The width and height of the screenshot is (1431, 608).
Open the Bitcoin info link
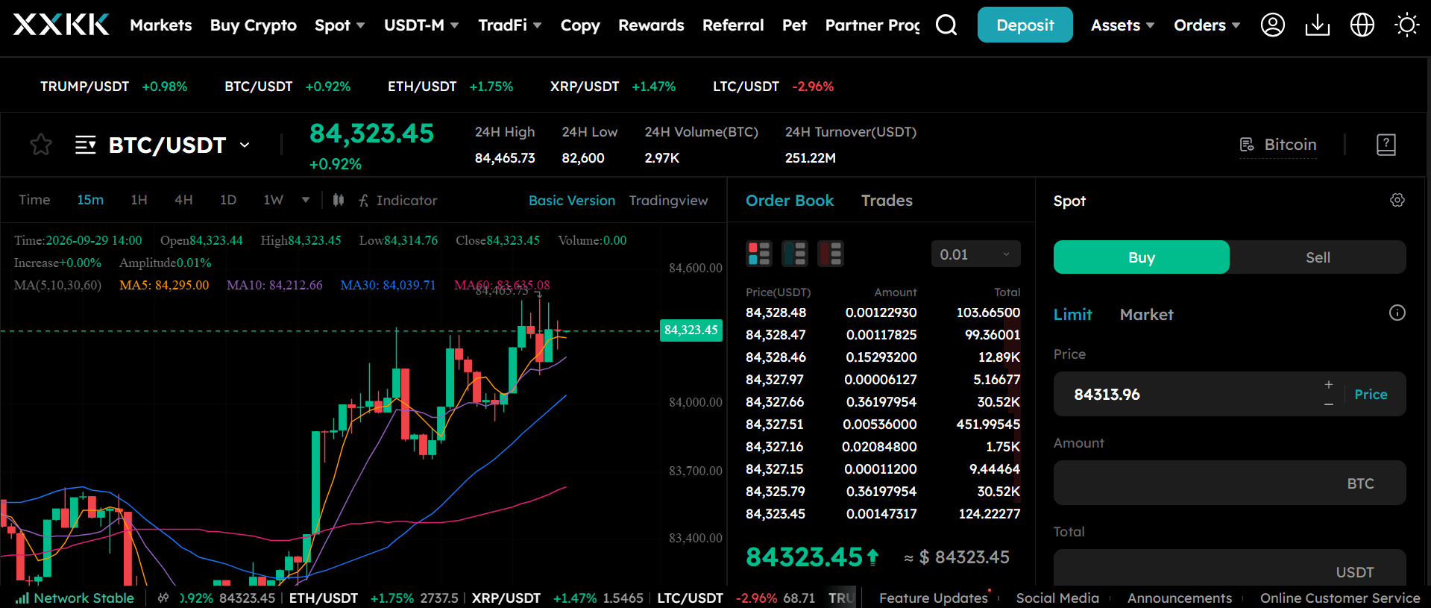click(1278, 145)
